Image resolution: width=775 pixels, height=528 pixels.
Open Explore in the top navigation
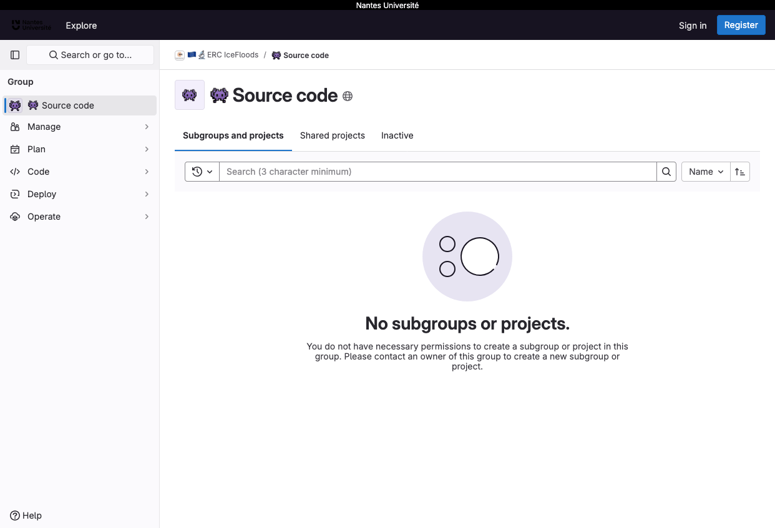(81, 26)
